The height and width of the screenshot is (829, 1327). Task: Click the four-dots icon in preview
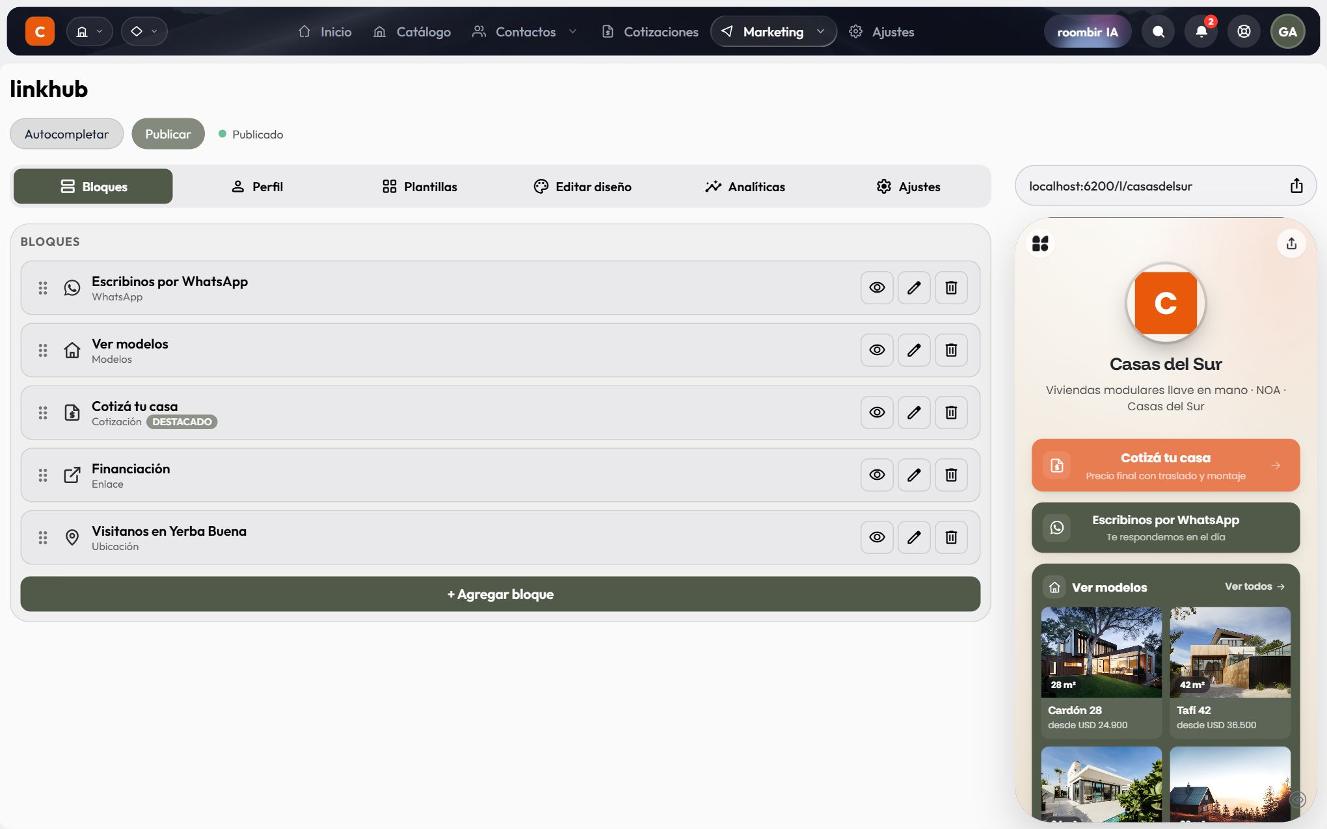(x=1041, y=243)
